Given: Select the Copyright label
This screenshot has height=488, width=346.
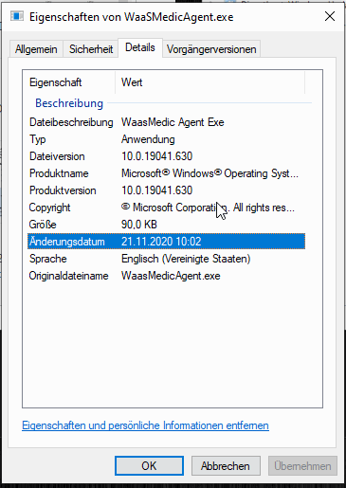Looking at the screenshot, I should [x=49, y=208].
